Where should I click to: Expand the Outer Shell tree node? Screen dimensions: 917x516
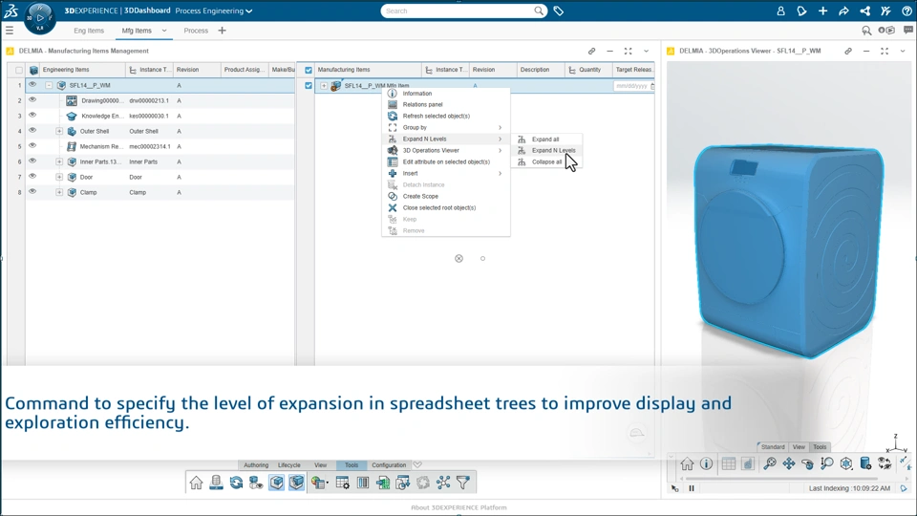(x=59, y=131)
